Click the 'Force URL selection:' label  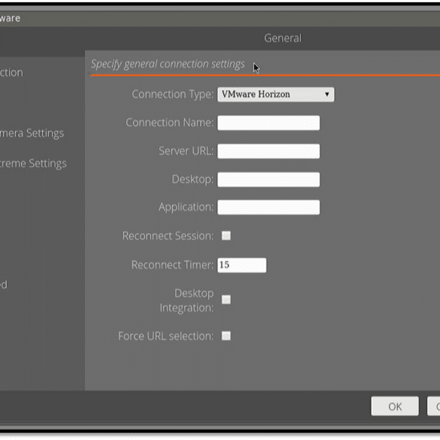pos(165,336)
